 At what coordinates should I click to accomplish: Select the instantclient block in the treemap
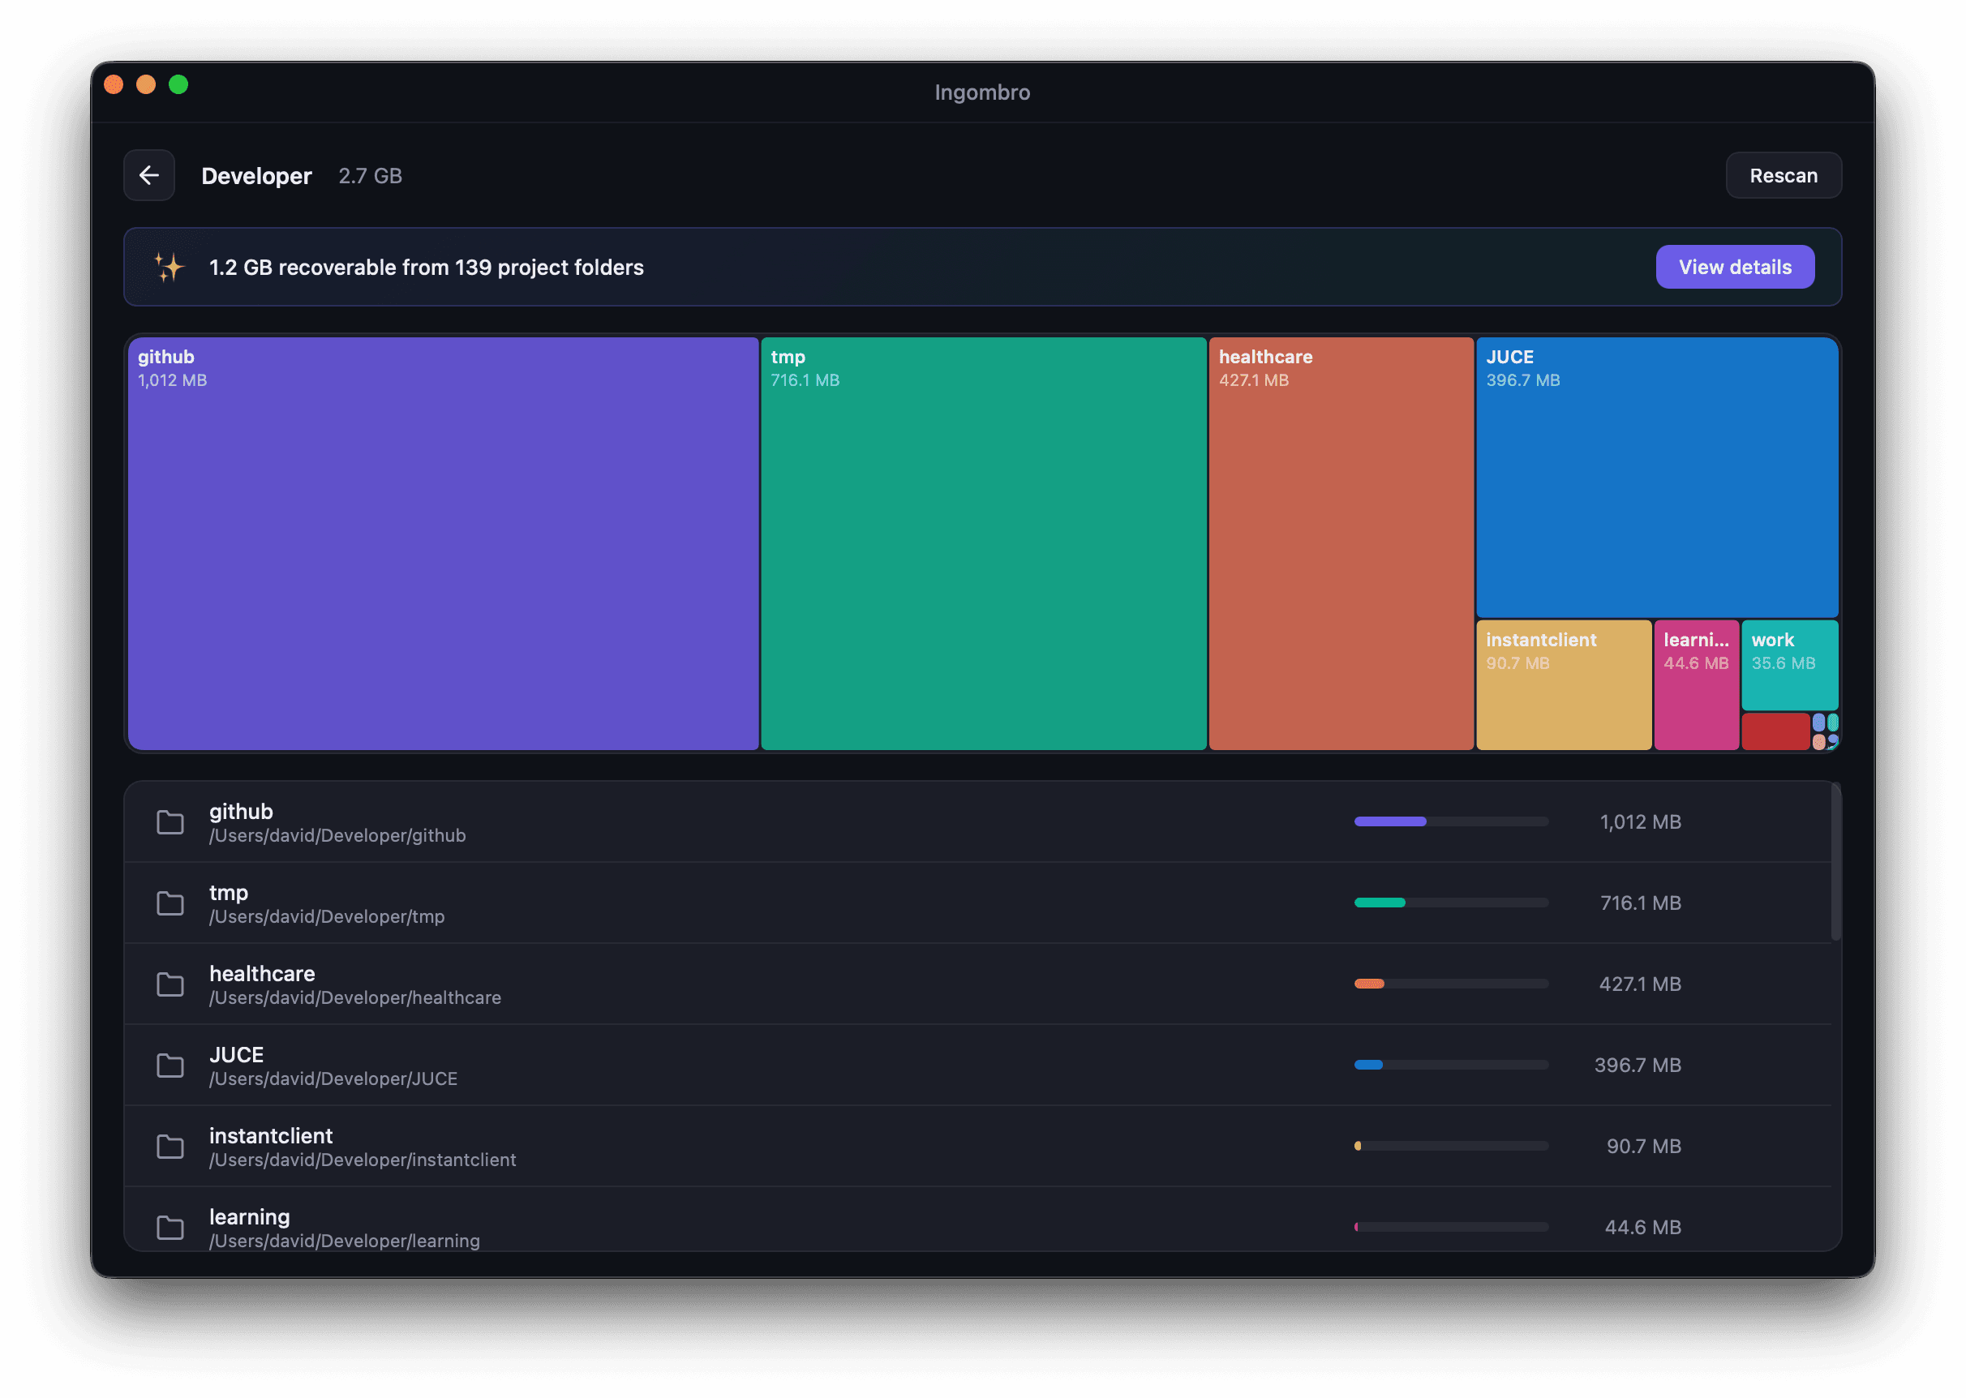1562,684
